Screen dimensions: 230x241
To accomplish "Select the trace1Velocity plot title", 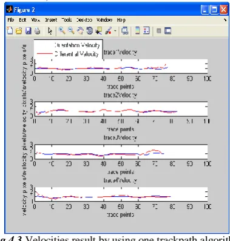I will pos(120,52).
